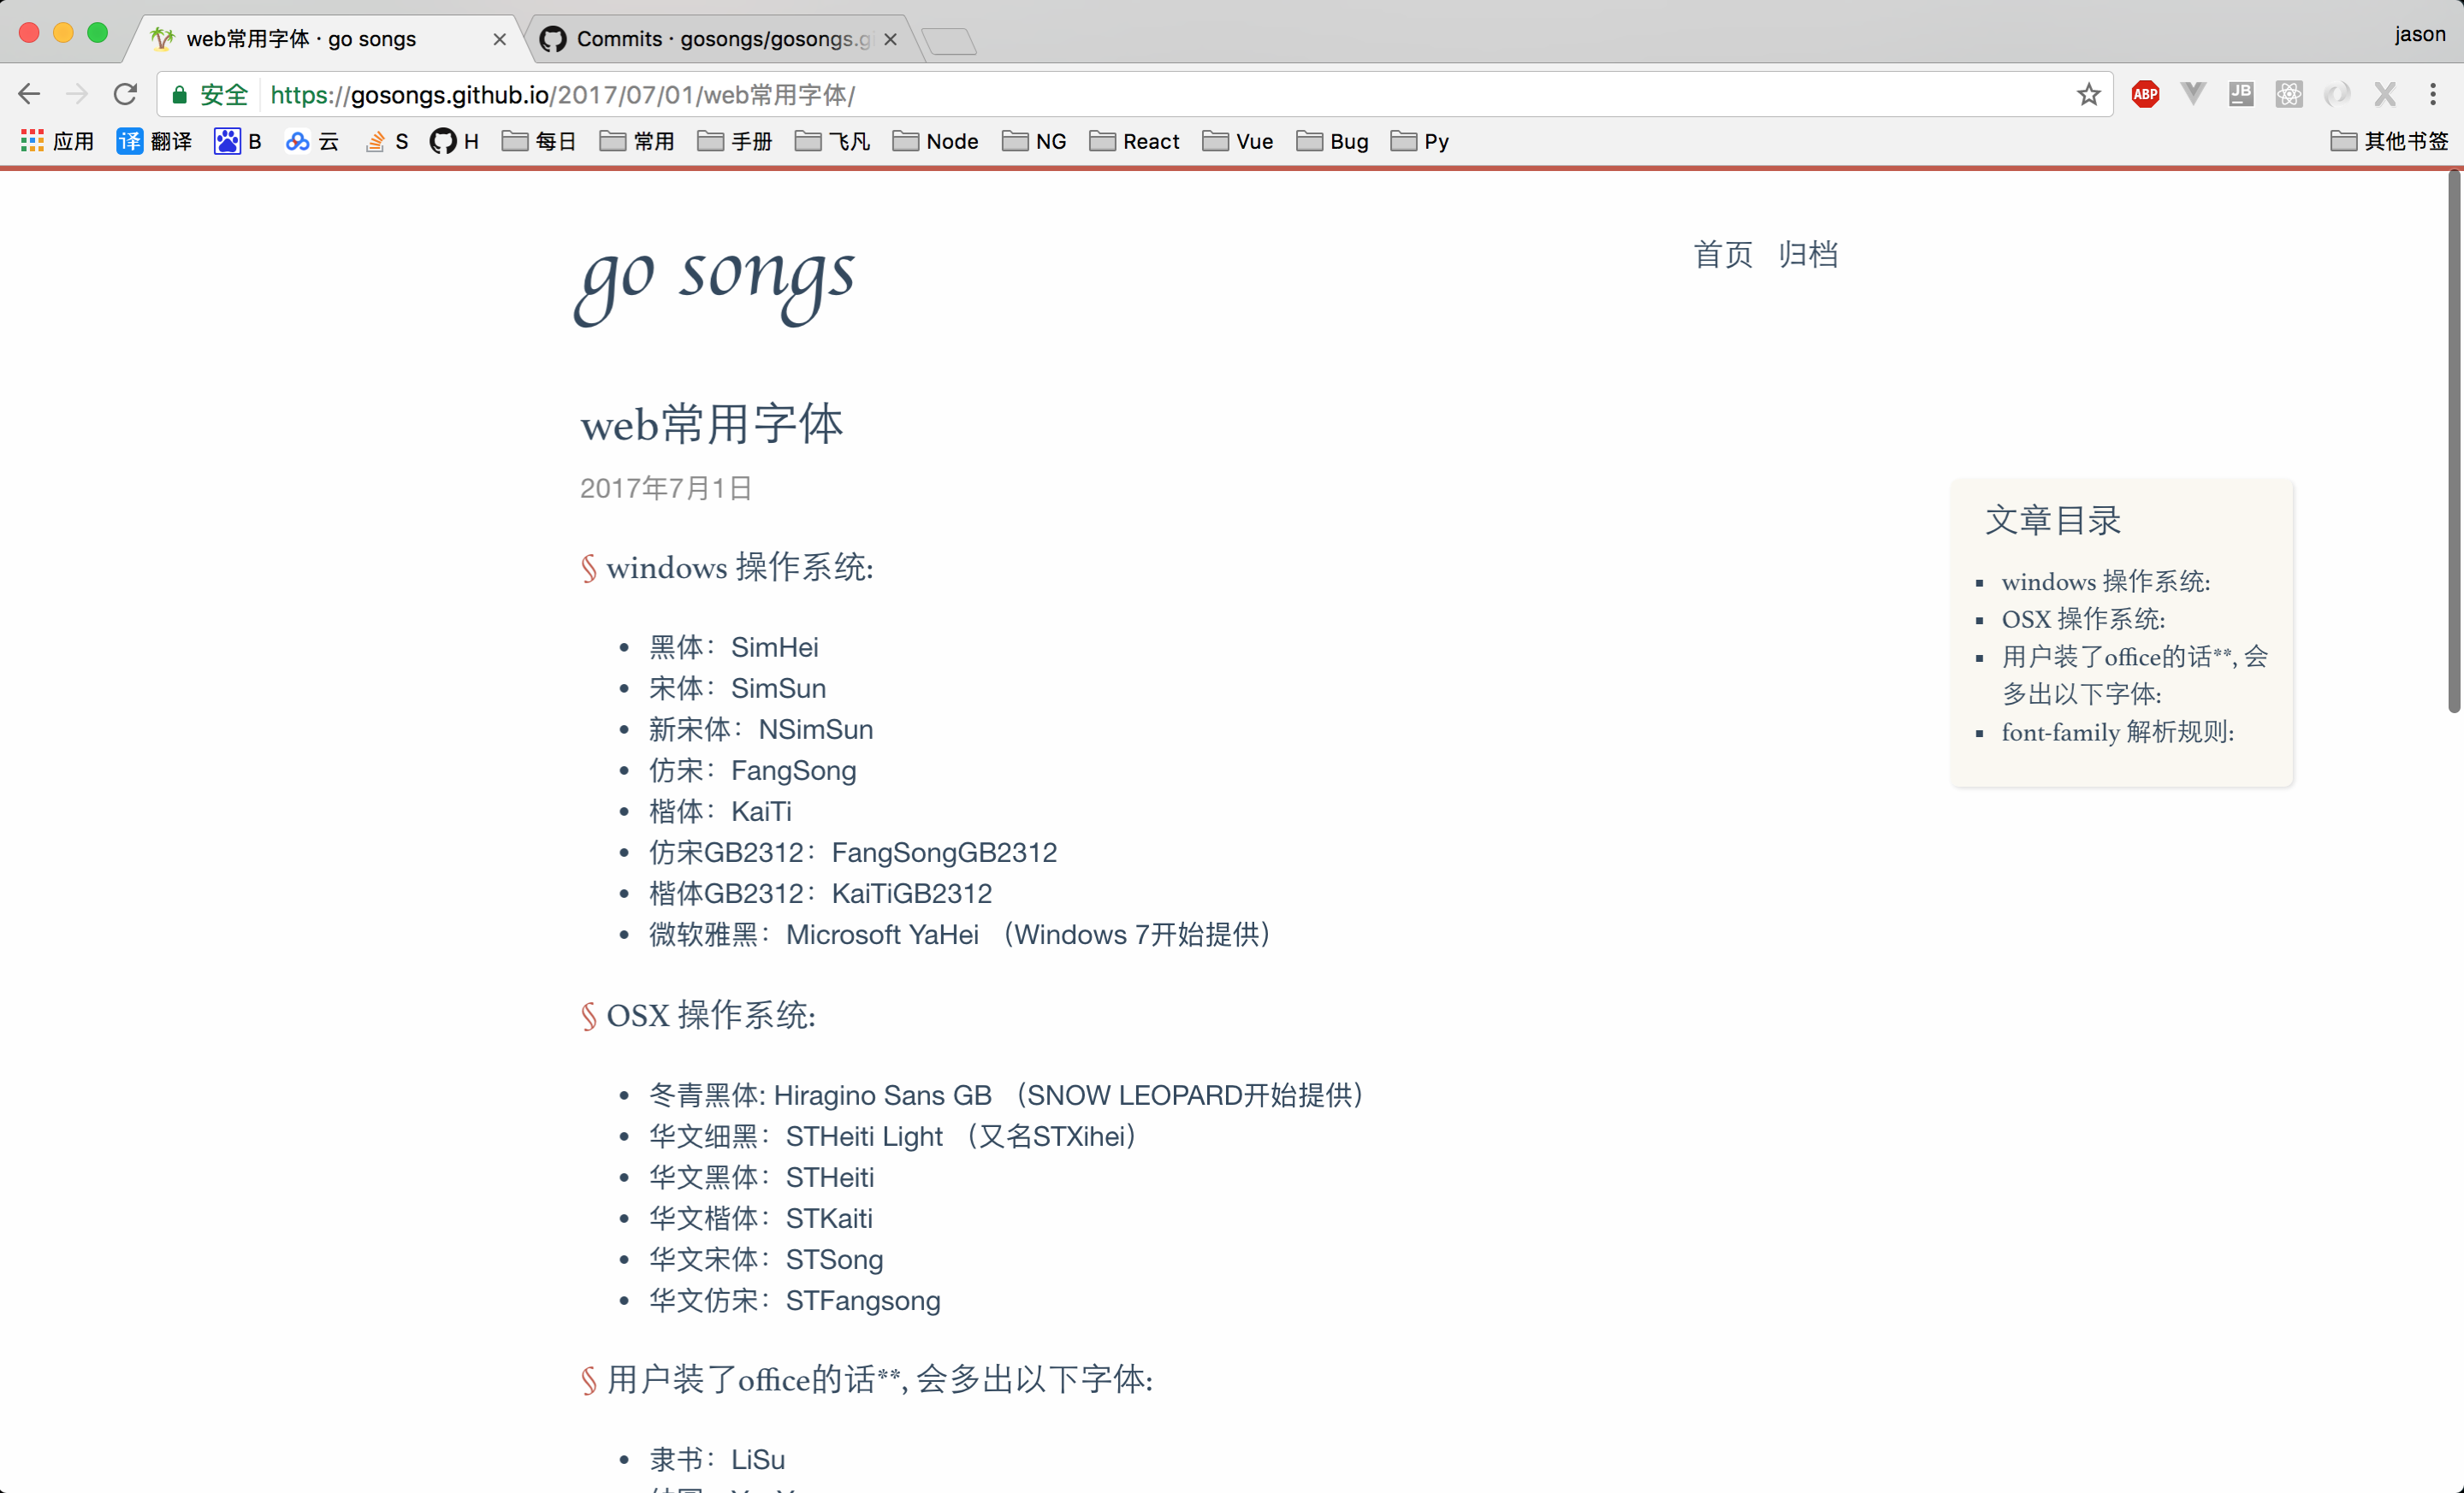
Task: Go back using the browser back arrow
Action: coord(29,94)
